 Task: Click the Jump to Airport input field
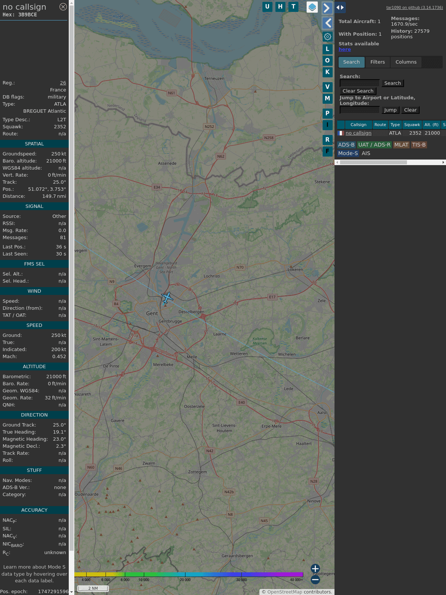359,110
